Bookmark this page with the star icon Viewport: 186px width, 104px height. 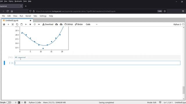click(165, 11)
